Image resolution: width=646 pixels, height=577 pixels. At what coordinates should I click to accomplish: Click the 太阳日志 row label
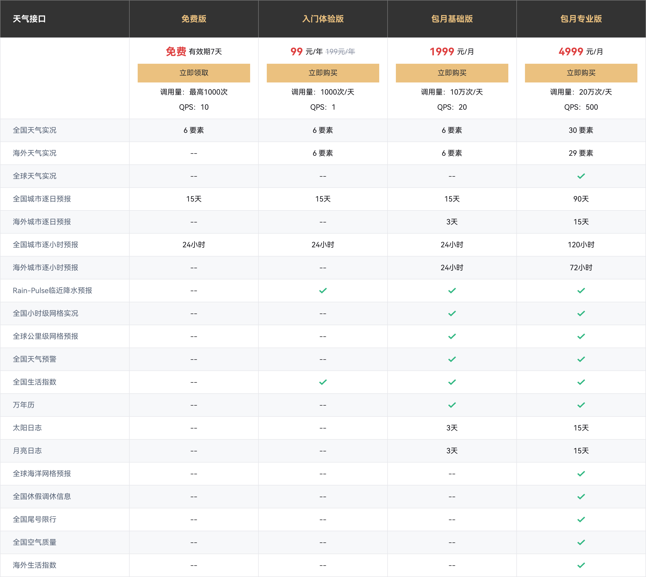27,428
